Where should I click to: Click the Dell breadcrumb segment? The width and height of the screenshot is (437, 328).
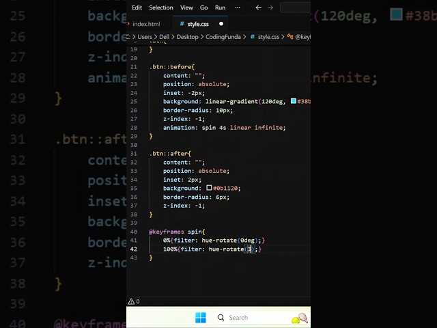[164, 37]
